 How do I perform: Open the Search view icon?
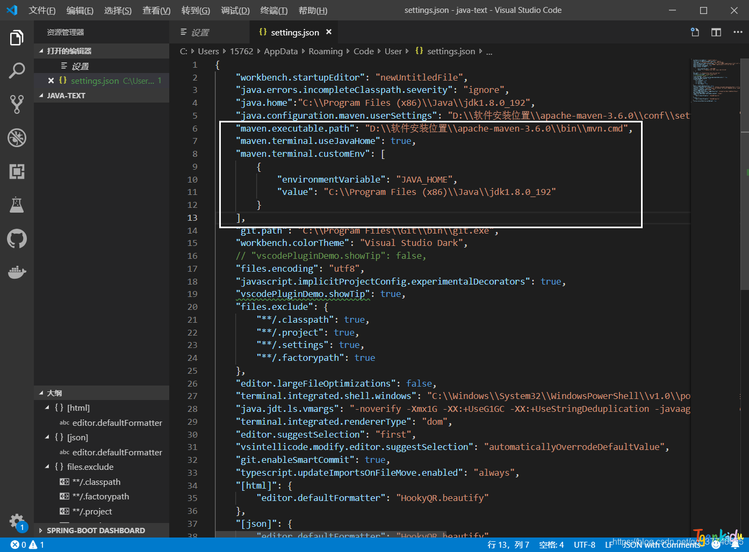coord(17,71)
